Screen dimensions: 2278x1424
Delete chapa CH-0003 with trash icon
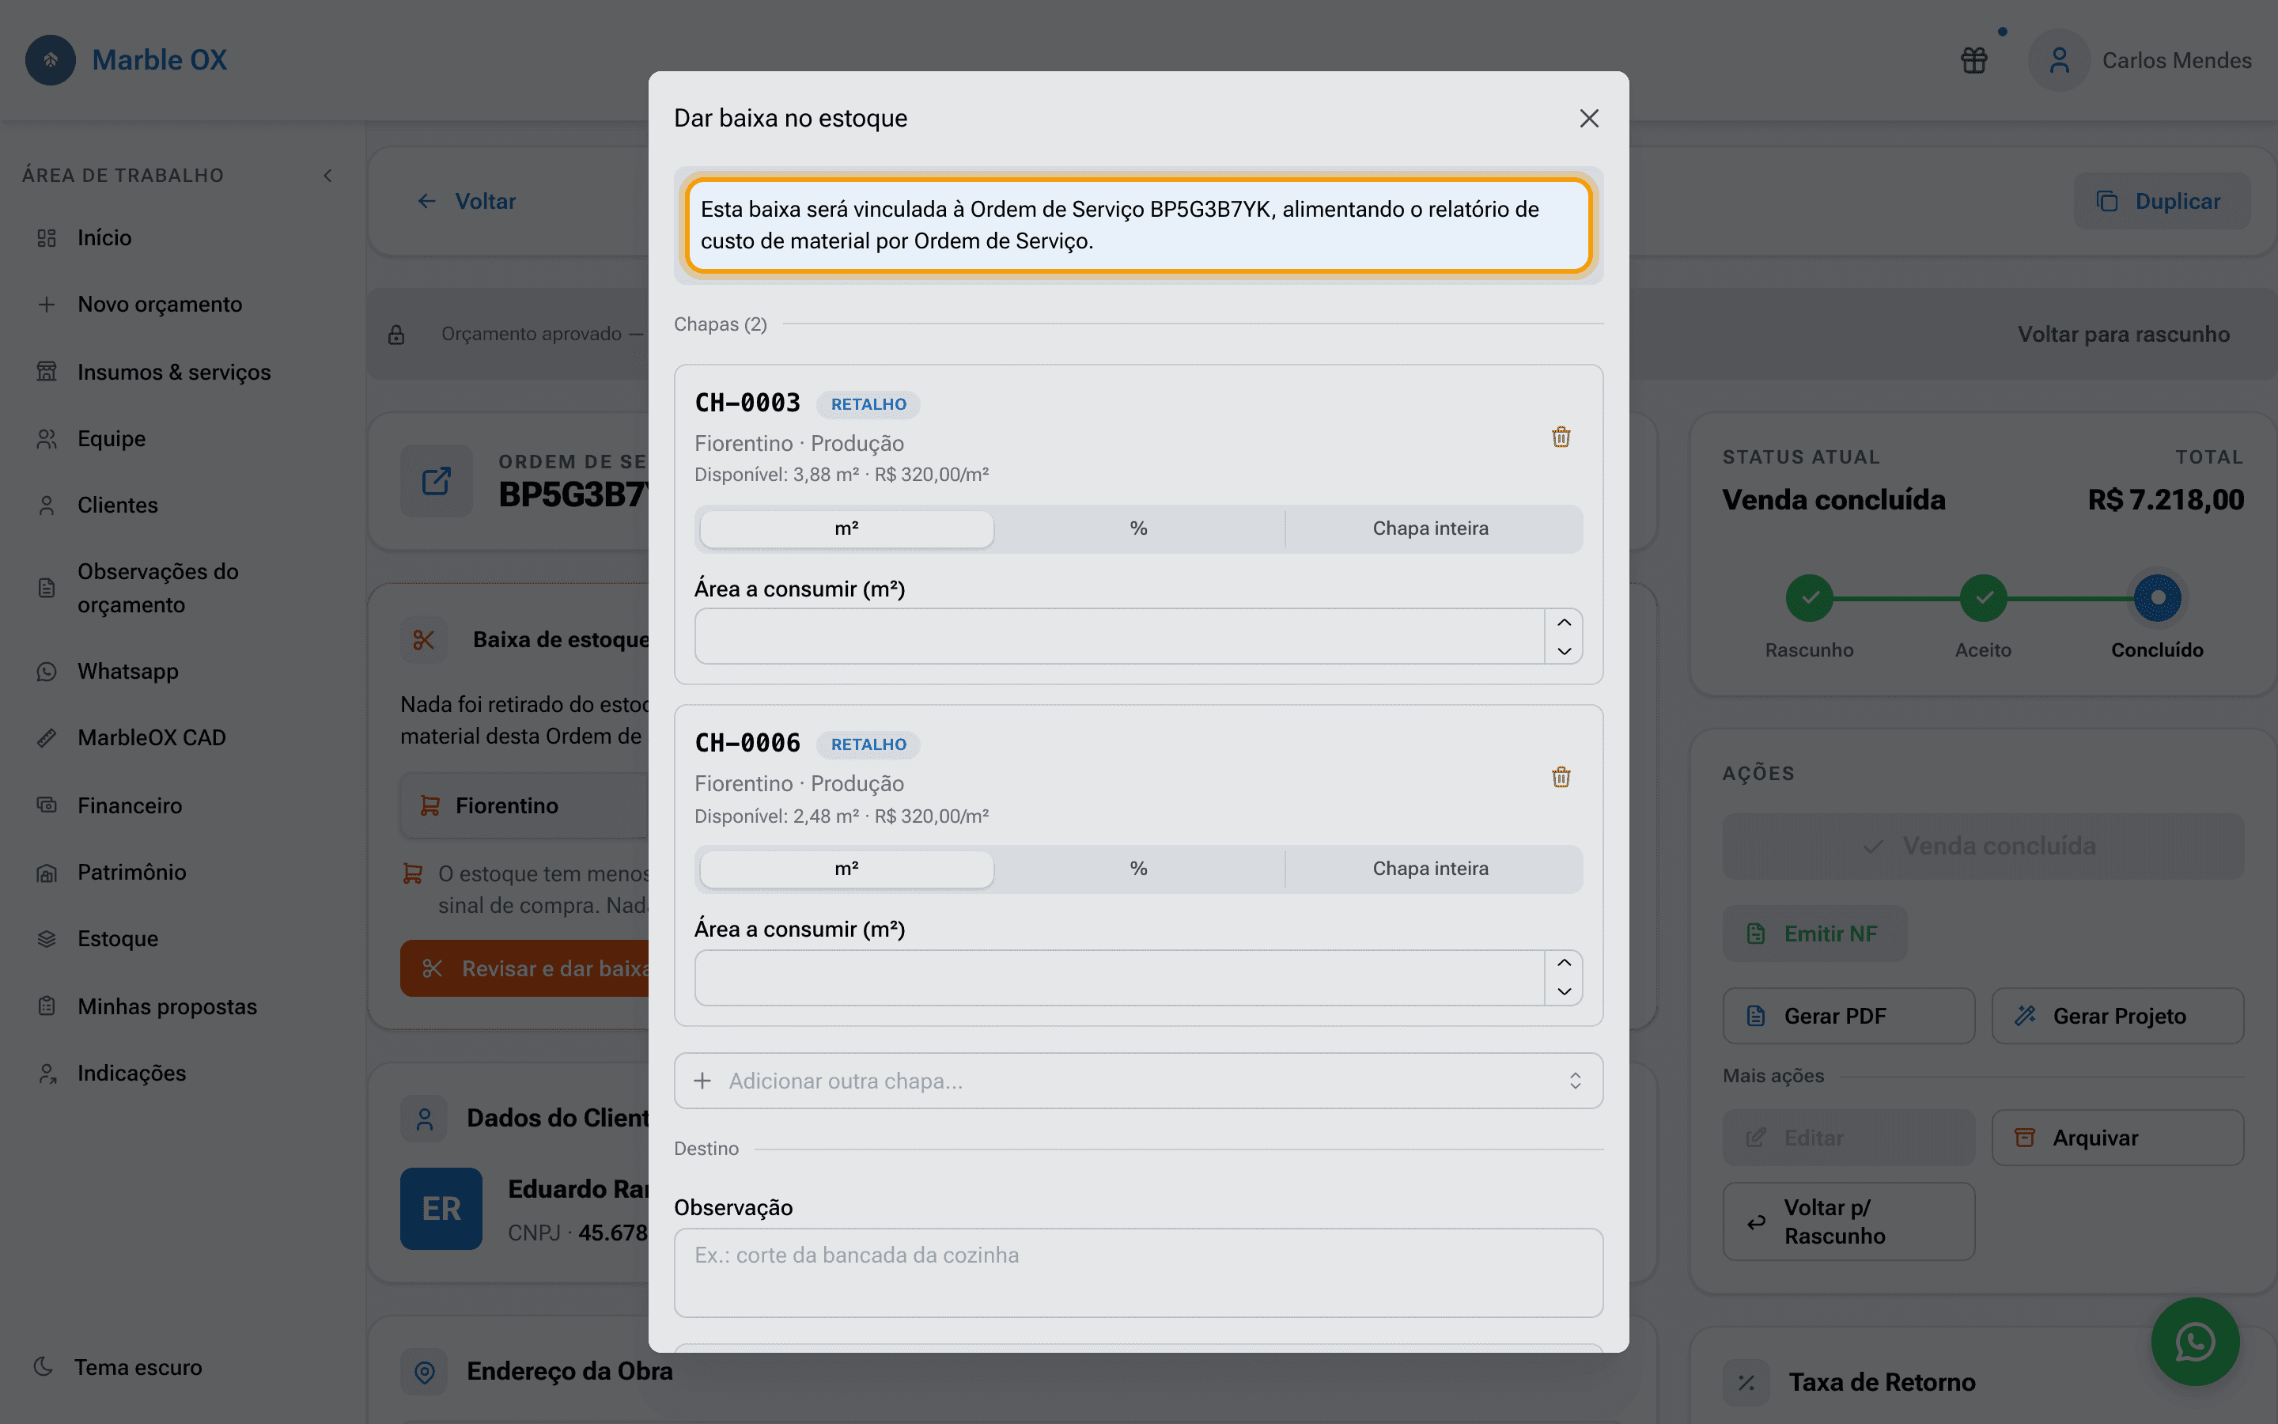(x=1561, y=437)
